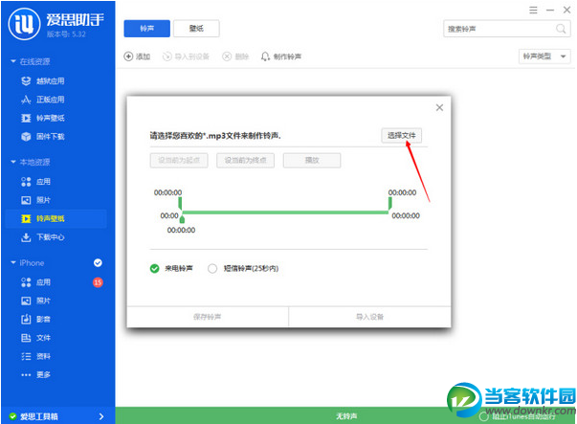Collapse the iPhone sidebar group
Screen dimensions: 577x424
click(13, 262)
